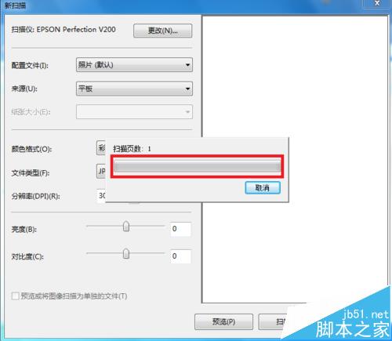The height and width of the screenshot is (341, 392).
Task: Click the contrast value input box
Action: coord(180,256)
